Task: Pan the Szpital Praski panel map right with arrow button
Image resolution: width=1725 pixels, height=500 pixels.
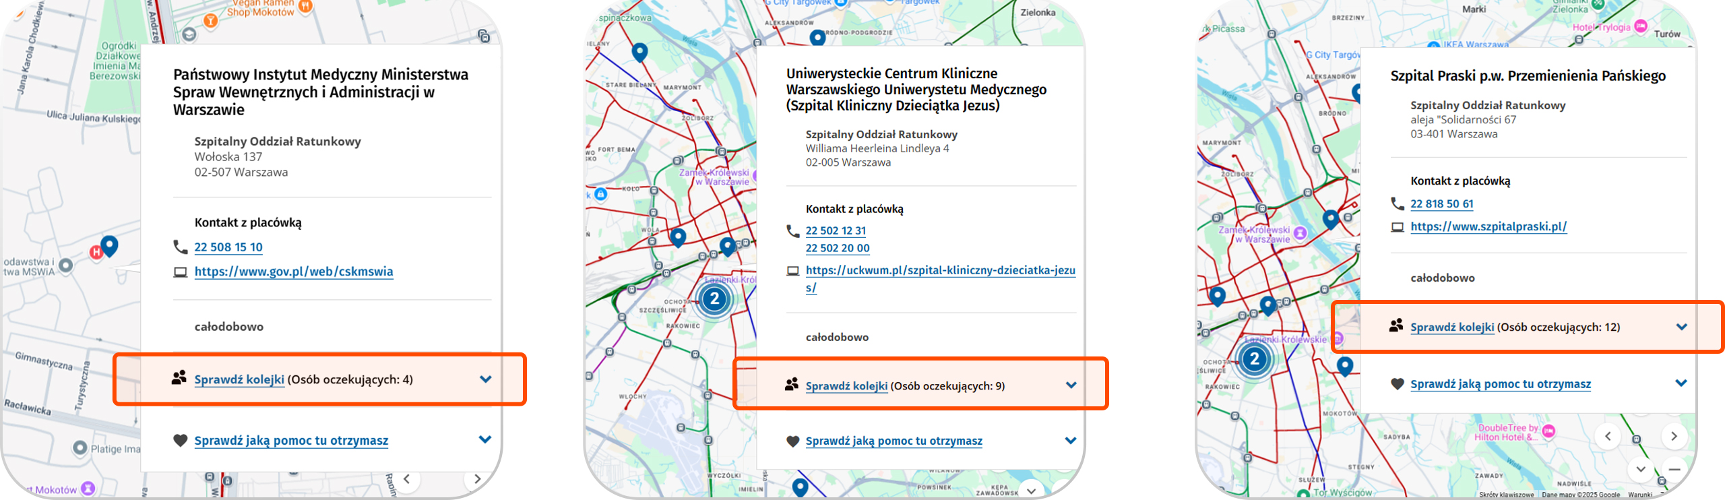Action: click(1674, 436)
